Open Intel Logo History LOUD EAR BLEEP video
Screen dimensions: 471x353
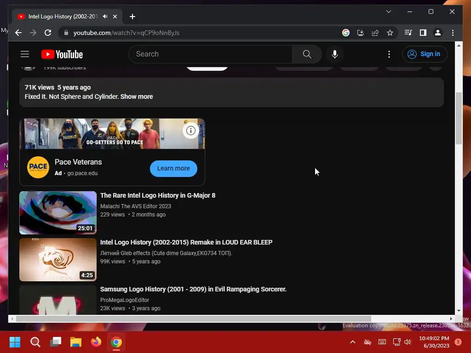click(186, 242)
